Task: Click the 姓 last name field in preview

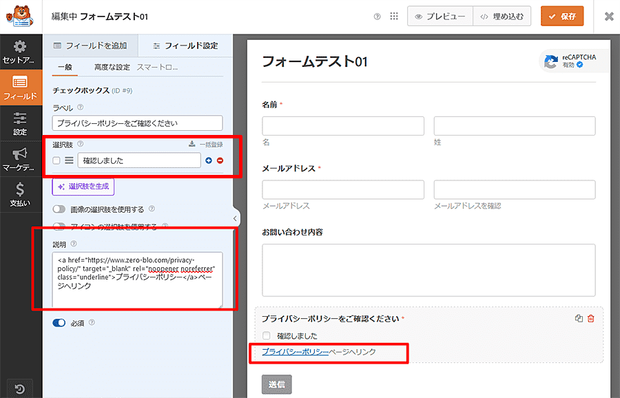Action: tap(515, 126)
